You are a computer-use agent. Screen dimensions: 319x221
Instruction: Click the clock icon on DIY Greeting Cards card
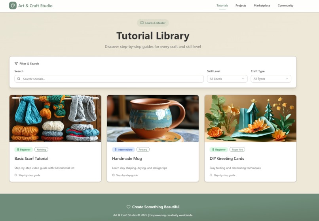pos(211,175)
